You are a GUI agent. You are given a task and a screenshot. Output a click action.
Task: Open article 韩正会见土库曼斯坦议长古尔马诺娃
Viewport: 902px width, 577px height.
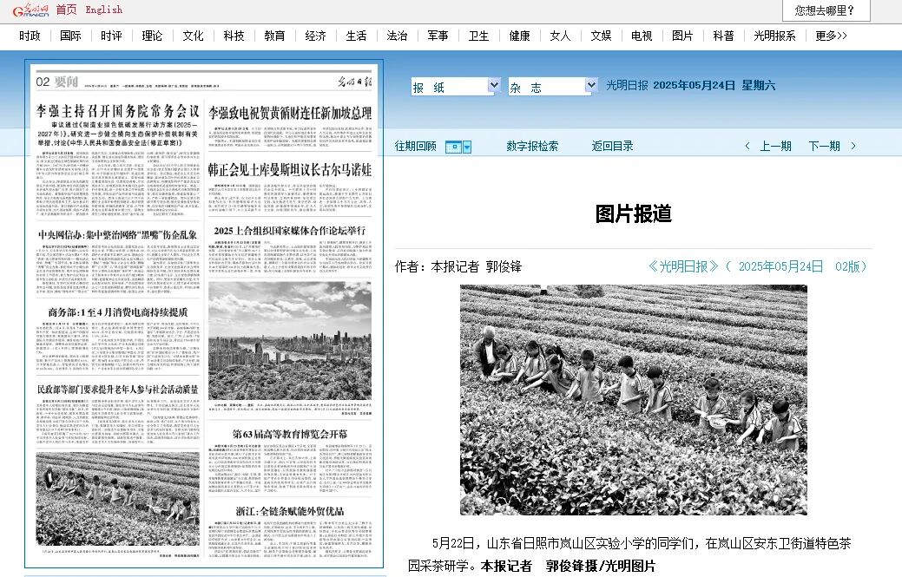click(x=290, y=169)
